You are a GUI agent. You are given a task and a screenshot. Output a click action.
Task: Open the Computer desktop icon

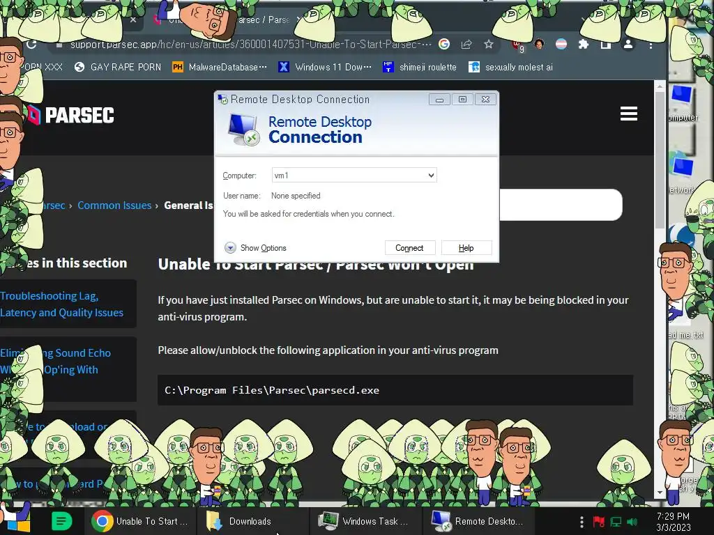pyautogui.click(x=682, y=103)
